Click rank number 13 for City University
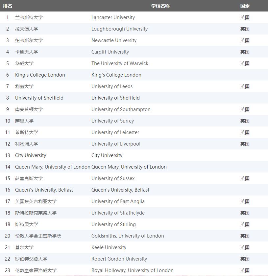The image size is (268, 276). [x=8, y=155]
